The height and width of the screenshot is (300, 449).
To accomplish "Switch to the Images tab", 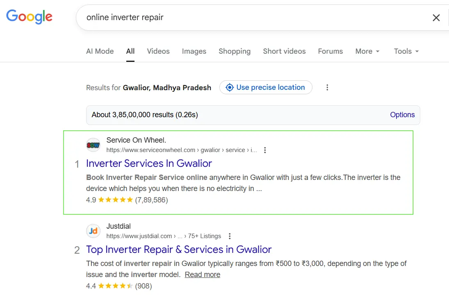I will tap(194, 51).
